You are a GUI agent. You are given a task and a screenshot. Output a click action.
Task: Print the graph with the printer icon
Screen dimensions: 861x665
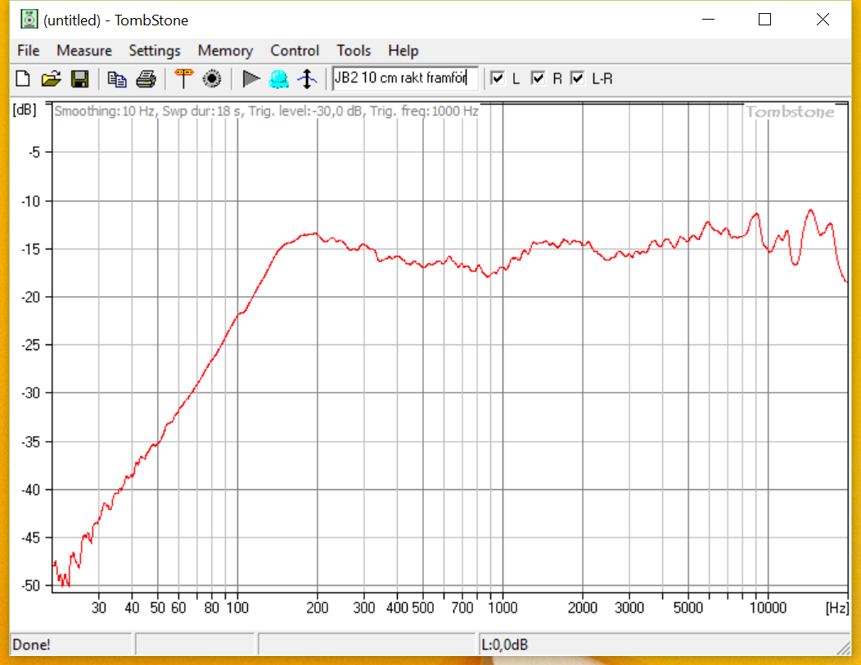coord(146,79)
